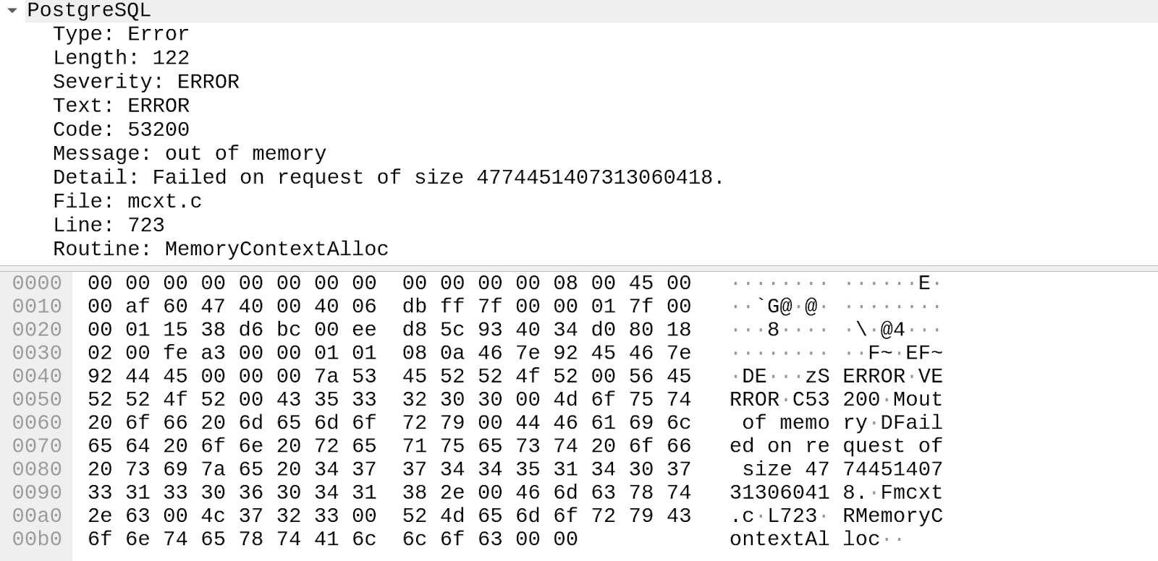Click first hex byte 92 on row 0040
The width and height of the screenshot is (1158, 561).
[x=99, y=376]
